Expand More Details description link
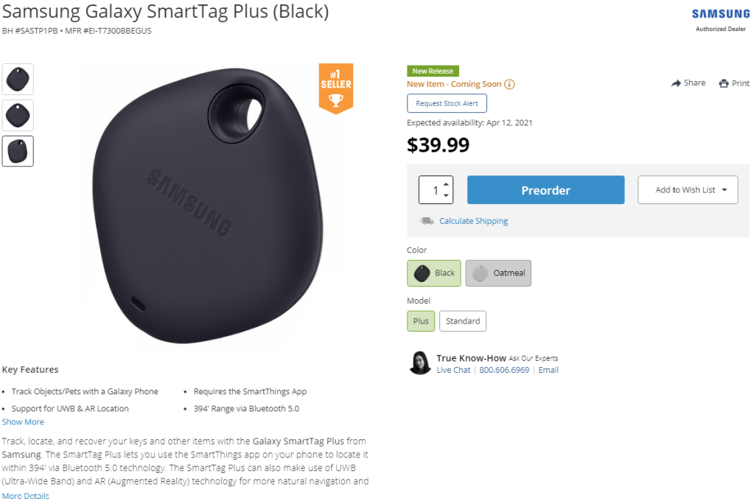 (26, 496)
